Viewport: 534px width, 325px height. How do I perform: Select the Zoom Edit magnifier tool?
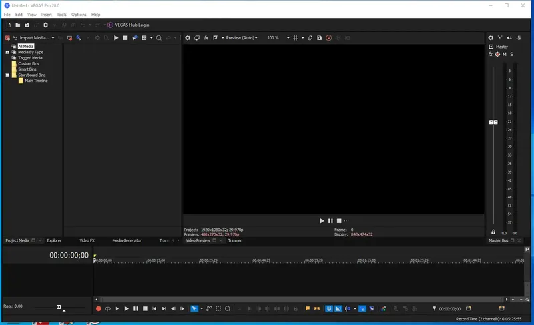[228, 309]
